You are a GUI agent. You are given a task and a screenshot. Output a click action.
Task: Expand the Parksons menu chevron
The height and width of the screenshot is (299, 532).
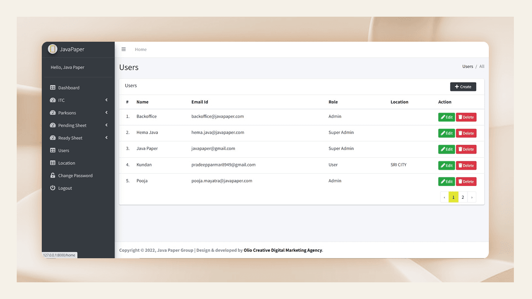(106, 112)
